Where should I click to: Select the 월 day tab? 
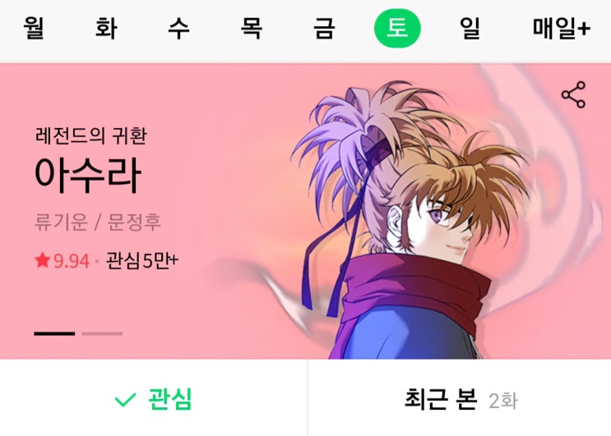pyautogui.click(x=34, y=29)
